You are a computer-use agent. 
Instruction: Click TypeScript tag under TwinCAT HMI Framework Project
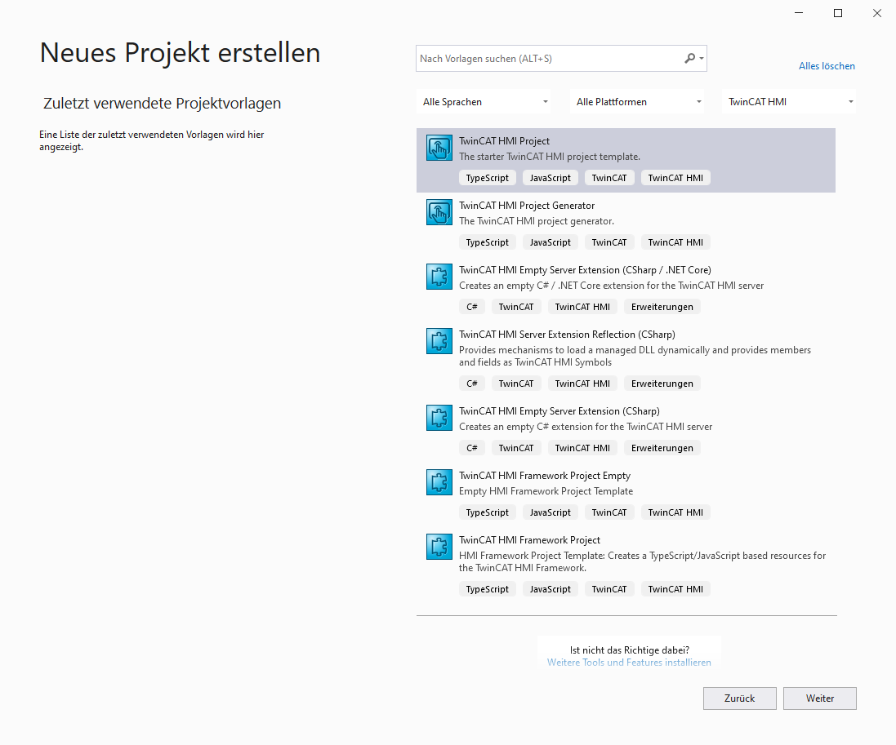coord(487,589)
